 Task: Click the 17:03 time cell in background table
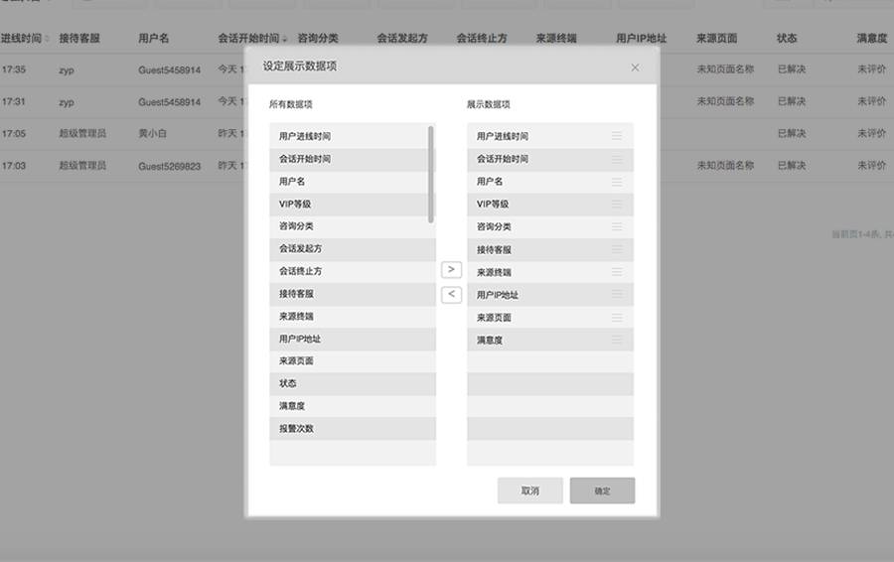14,165
